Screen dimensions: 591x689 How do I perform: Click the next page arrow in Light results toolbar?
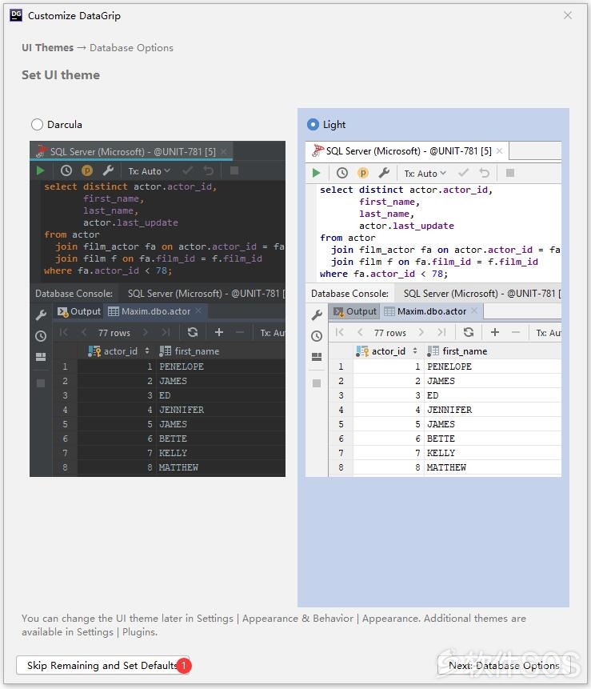click(x=421, y=332)
